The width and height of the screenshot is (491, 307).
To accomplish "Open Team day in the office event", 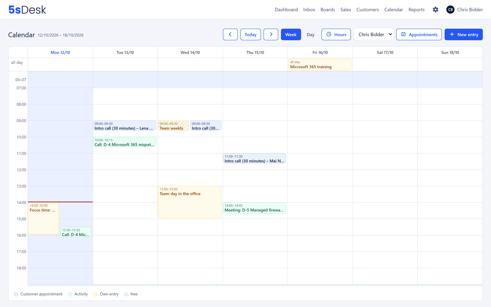I will click(190, 202).
